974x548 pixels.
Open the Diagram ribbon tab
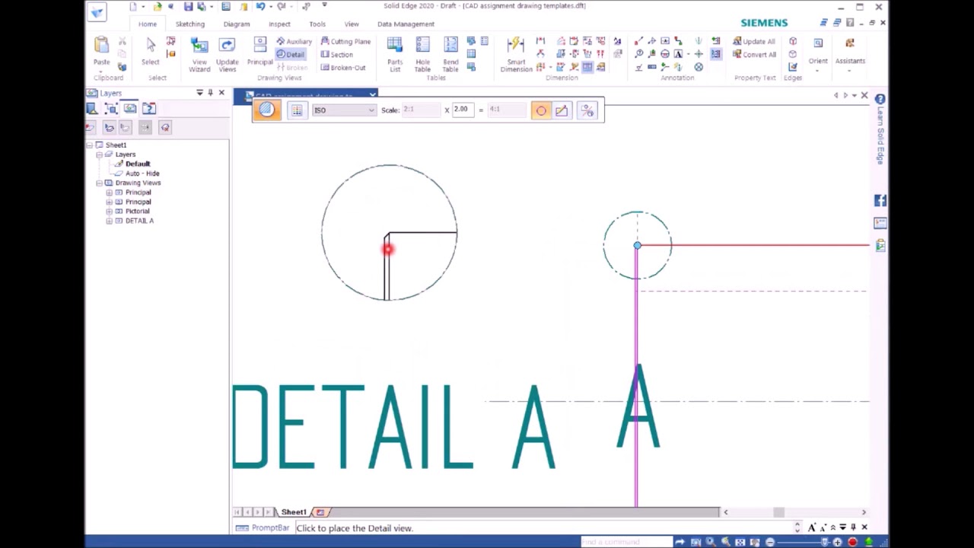pyautogui.click(x=237, y=24)
